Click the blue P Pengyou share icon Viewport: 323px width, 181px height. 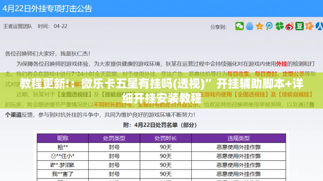point(269,26)
